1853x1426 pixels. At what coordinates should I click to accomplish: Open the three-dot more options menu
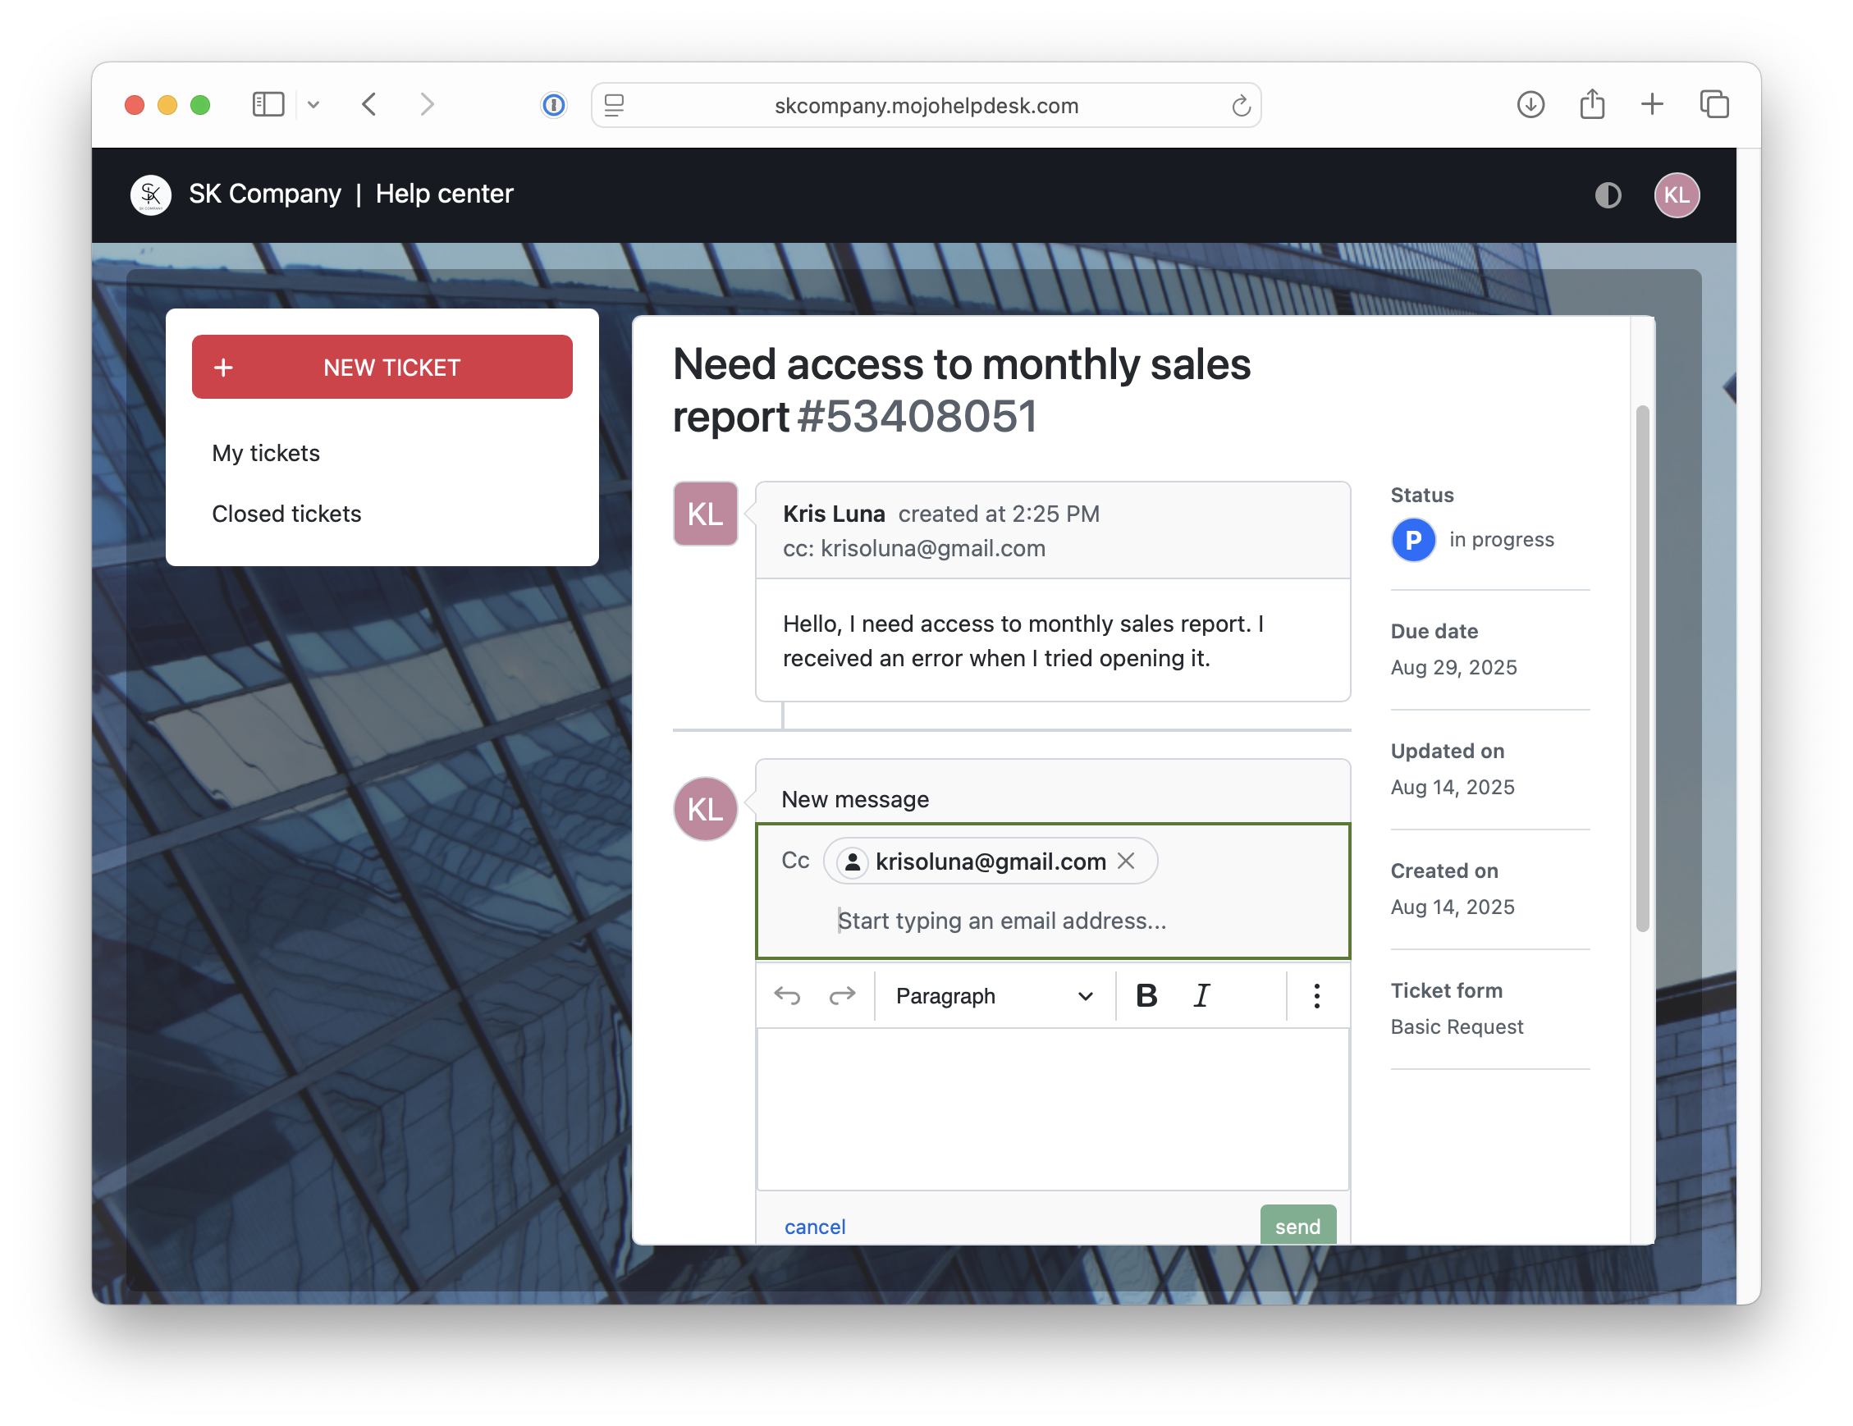pyautogui.click(x=1316, y=995)
